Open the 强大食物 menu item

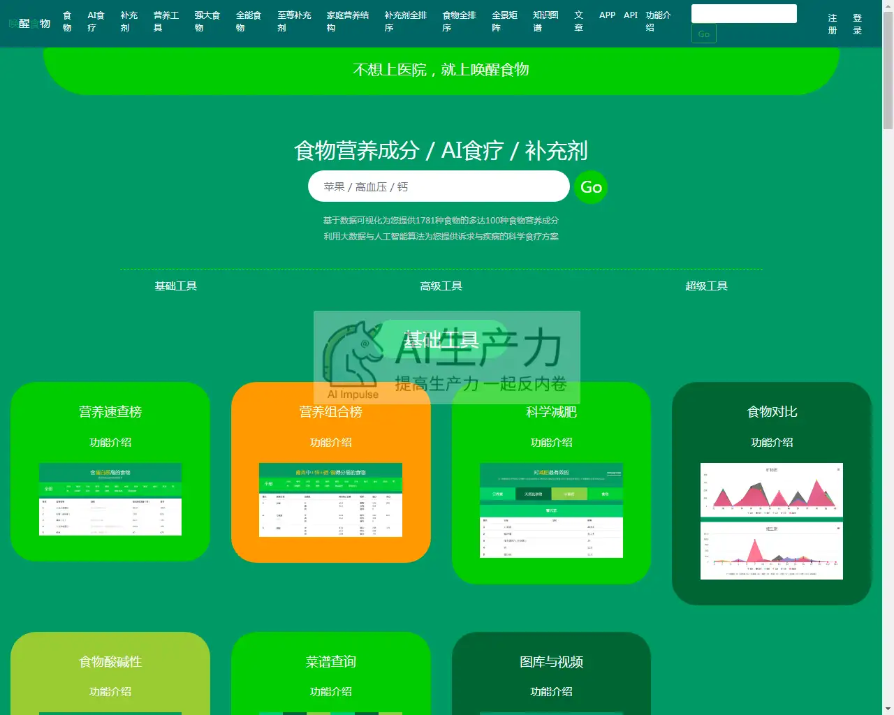pos(207,22)
